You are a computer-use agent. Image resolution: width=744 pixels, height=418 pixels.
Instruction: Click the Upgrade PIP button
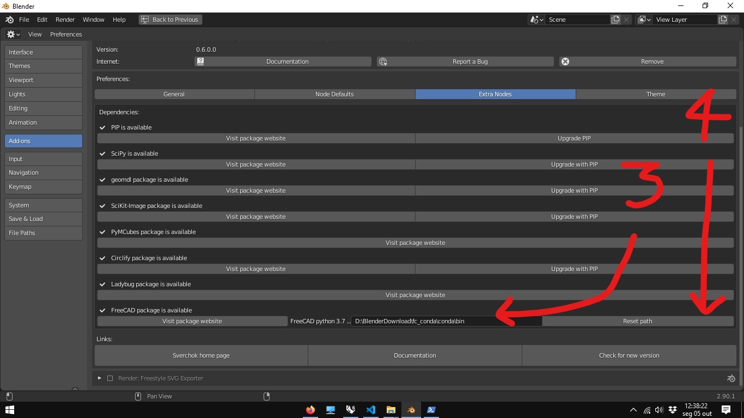(x=574, y=138)
